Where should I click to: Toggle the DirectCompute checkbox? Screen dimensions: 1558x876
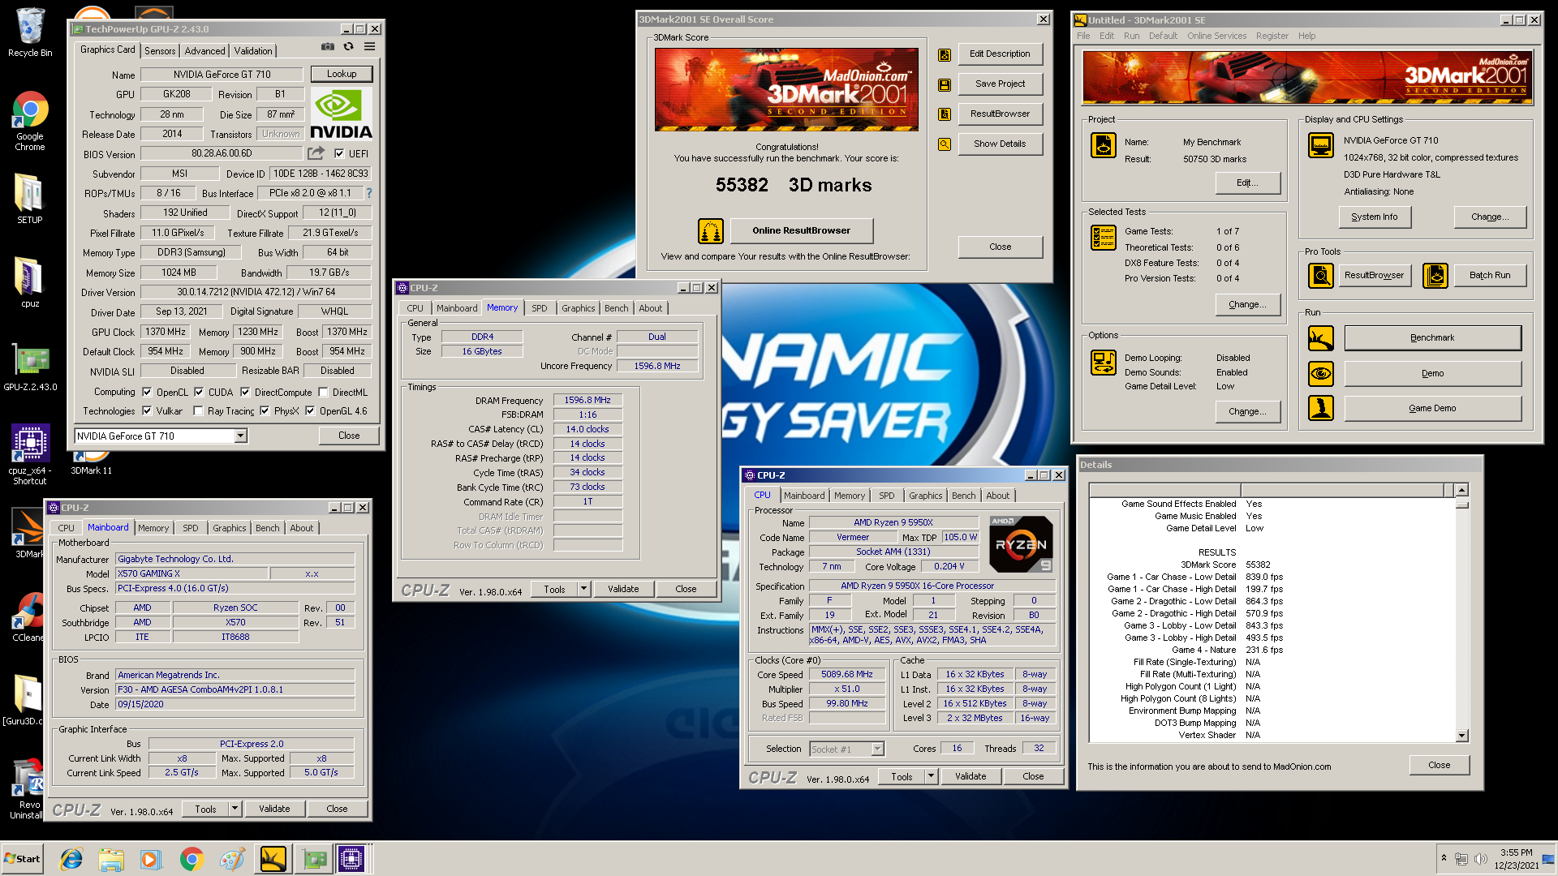(245, 392)
